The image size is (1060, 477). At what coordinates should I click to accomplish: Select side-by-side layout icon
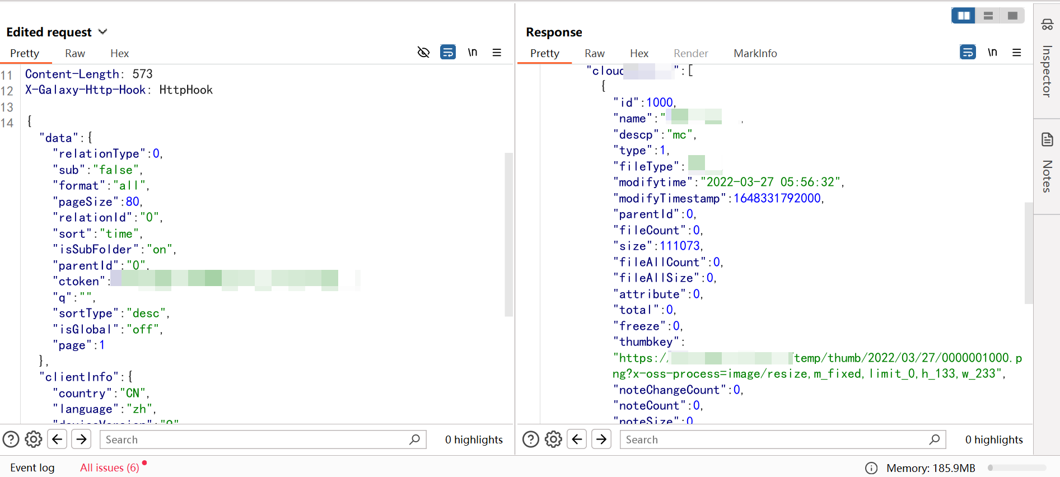[964, 16]
